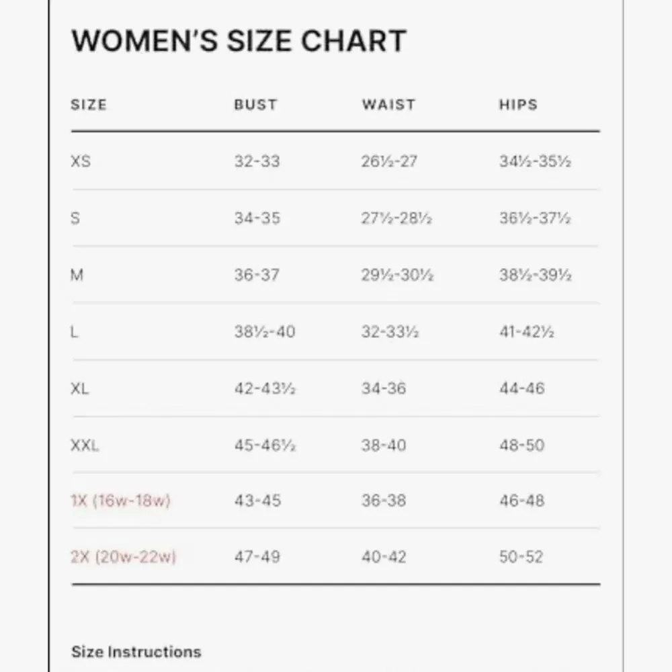
Task: Select the XS size row label
Action: click(x=80, y=161)
